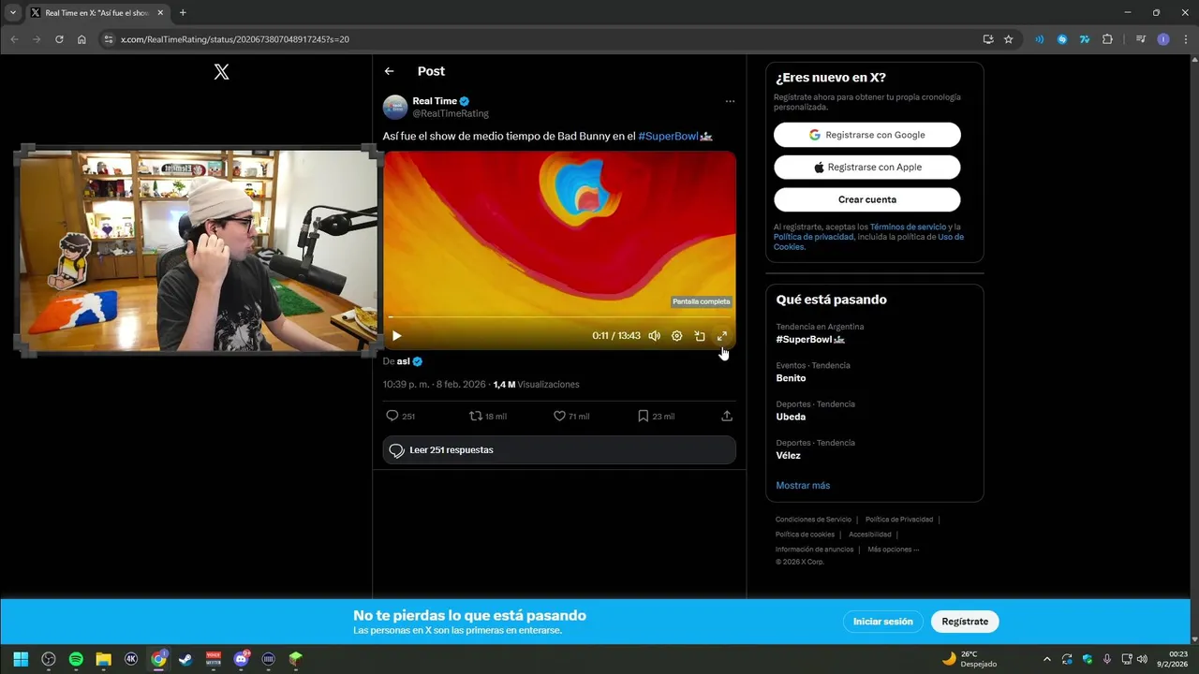
Task: Sign up with Registrarse con Apple
Action: coord(867,168)
